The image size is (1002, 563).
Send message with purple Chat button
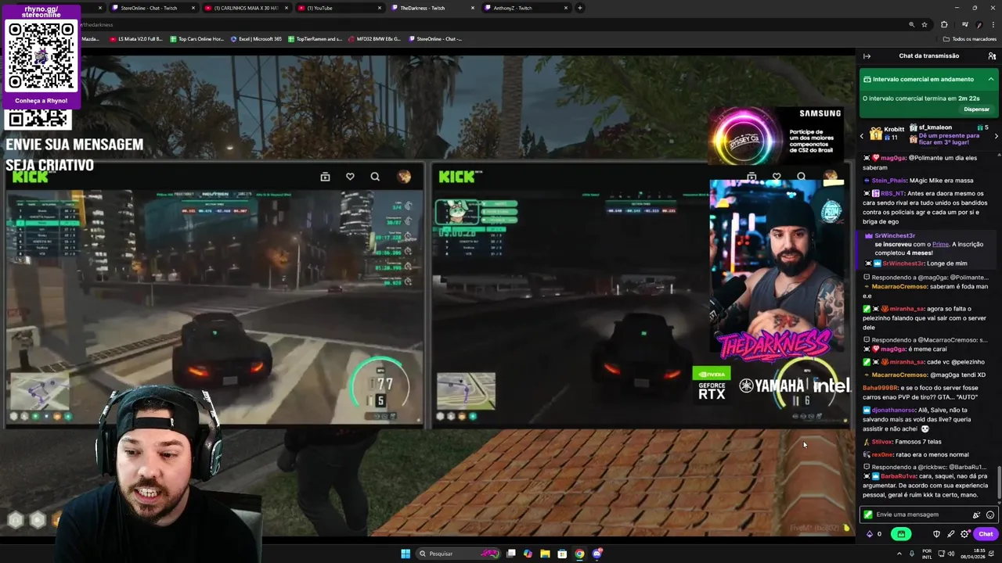pyautogui.click(x=986, y=534)
